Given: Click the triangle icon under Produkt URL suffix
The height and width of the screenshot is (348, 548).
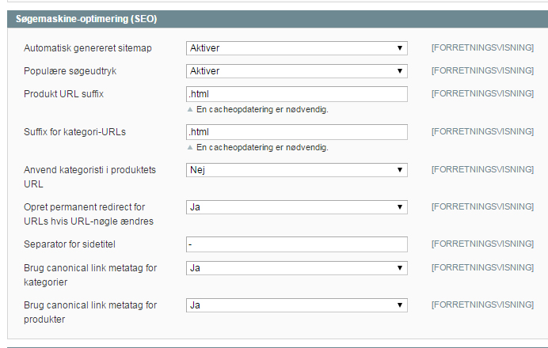Looking at the screenshot, I should (x=190, y=110).
